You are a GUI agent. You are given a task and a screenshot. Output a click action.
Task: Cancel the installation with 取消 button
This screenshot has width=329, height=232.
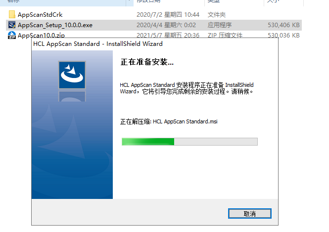[250, 214]
